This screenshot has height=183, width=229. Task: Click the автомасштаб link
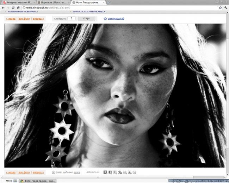click(116, 19)
